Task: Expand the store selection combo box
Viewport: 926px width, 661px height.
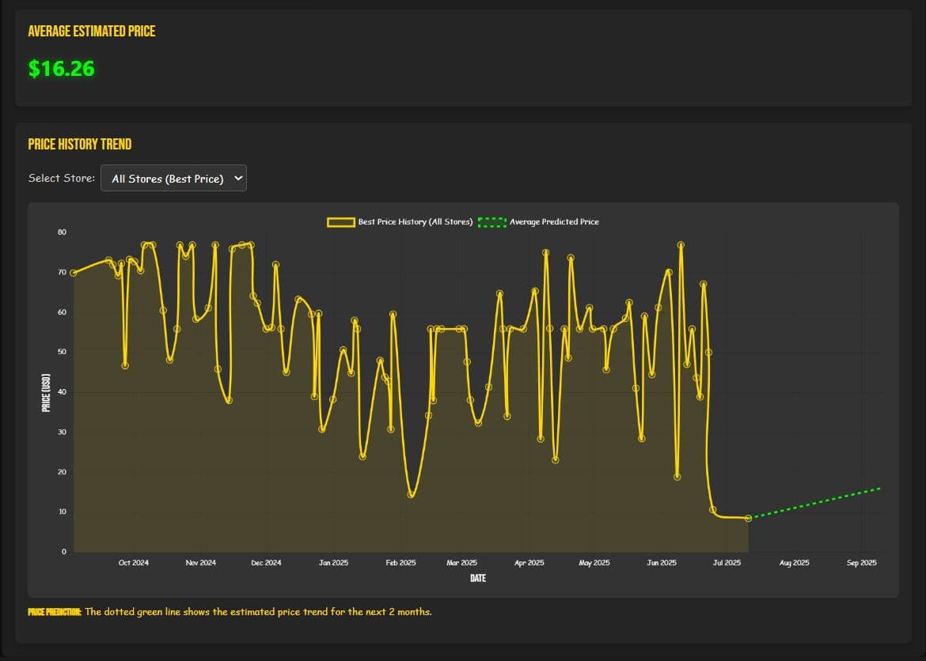Action: click(173, 178)
